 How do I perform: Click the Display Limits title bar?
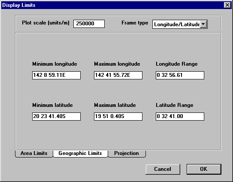click(x=112, y=5)
